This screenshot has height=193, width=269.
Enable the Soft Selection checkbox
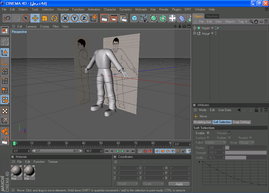pos(208,133)
